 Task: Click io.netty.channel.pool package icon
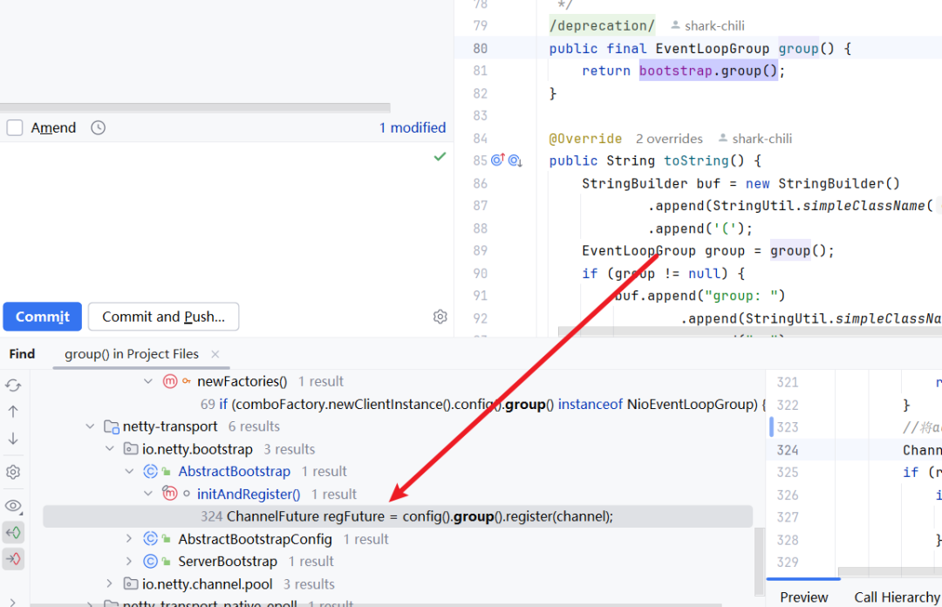pyautogui.click(x=130, y=583)
